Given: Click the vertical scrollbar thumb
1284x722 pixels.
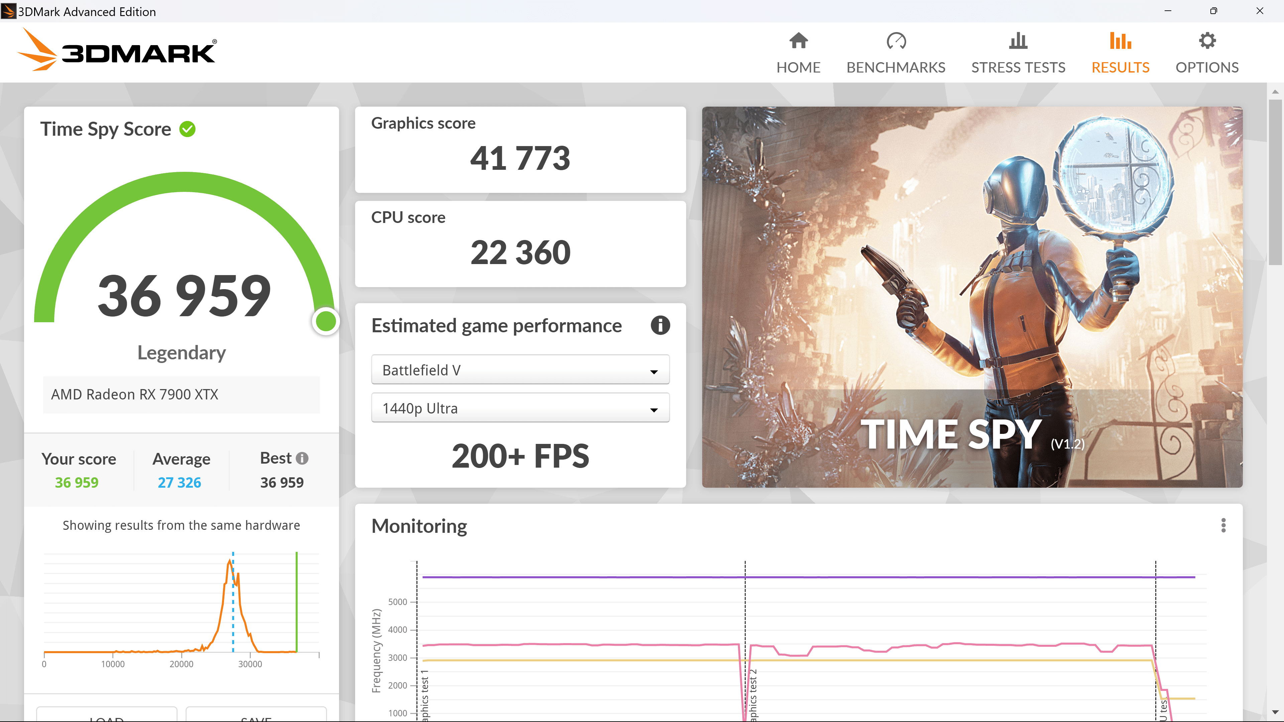Looking at the screenshot, I should tap(1275, 182).
